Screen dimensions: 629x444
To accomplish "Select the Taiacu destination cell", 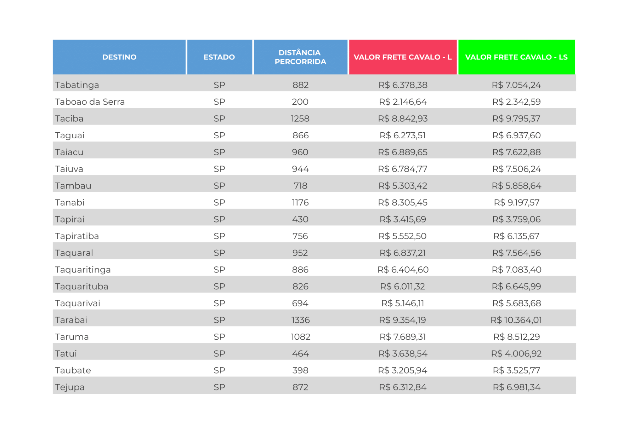I will [x=69, y=152].
